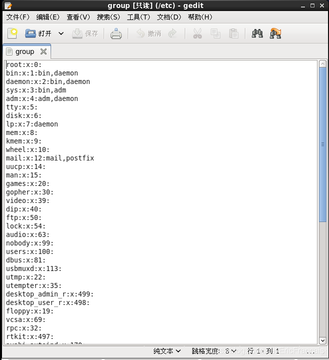Click the line lock:x:54:
The height and width of the screenshot is (360, 329).
coord(26,226)
